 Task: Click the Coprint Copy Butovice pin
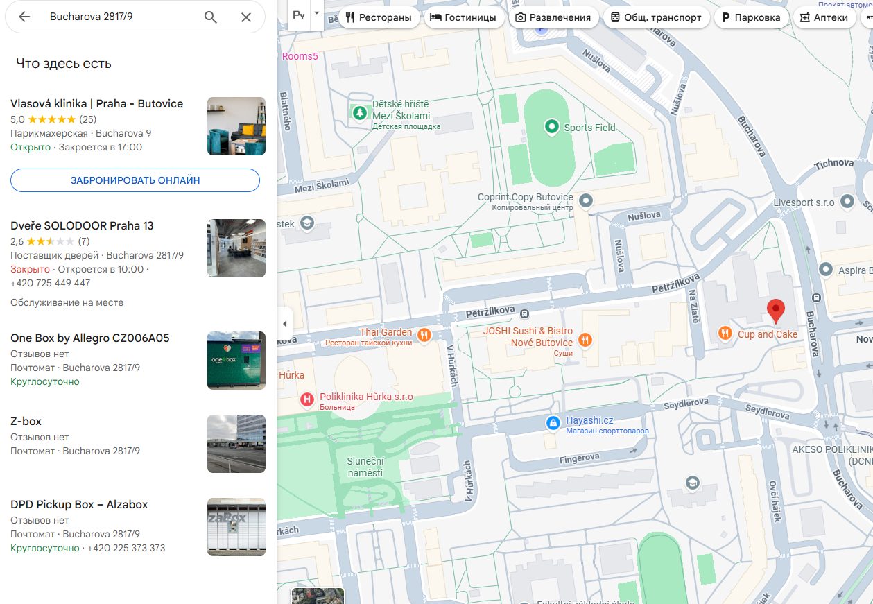(x=586, y=201)
